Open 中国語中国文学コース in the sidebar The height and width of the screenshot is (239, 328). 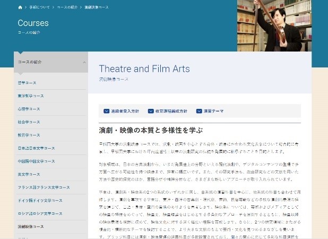pos(37,161)
